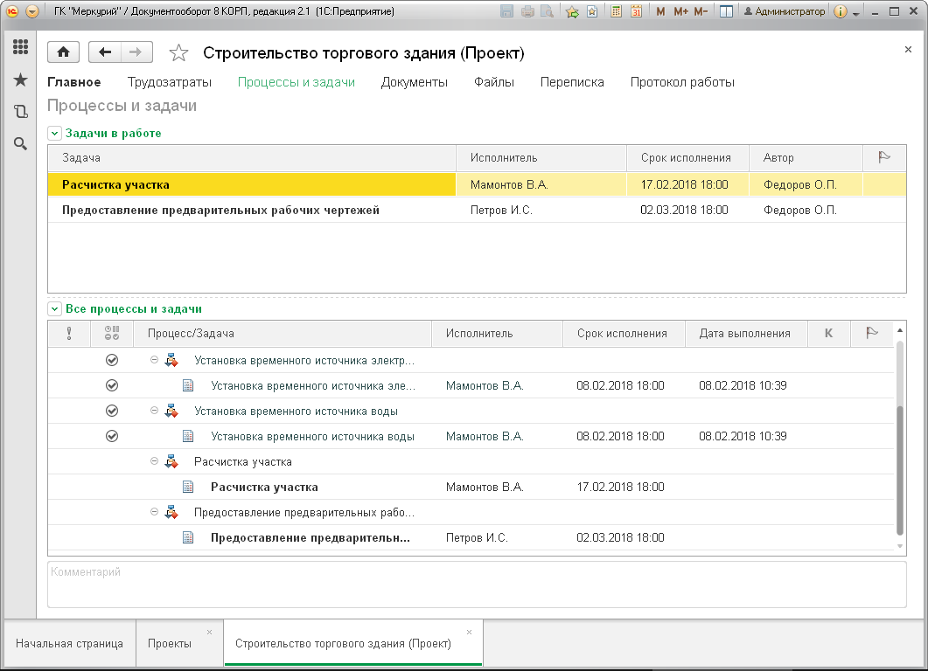Click Задачи в работе group title
The image size is (928, 671).
pos(113,134)
